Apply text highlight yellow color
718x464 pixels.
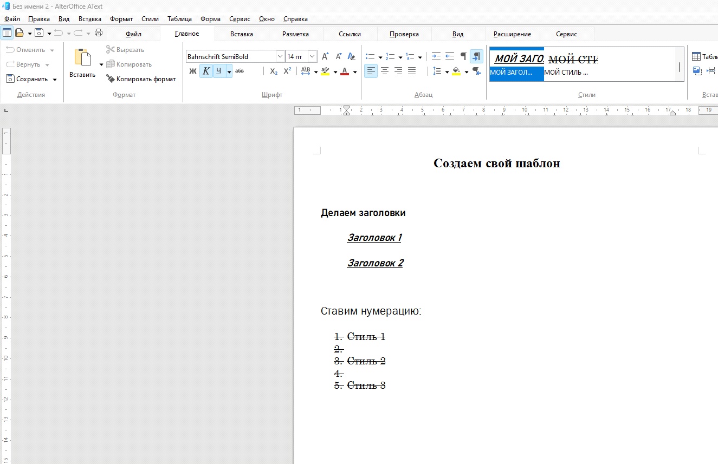coord(325,71)
